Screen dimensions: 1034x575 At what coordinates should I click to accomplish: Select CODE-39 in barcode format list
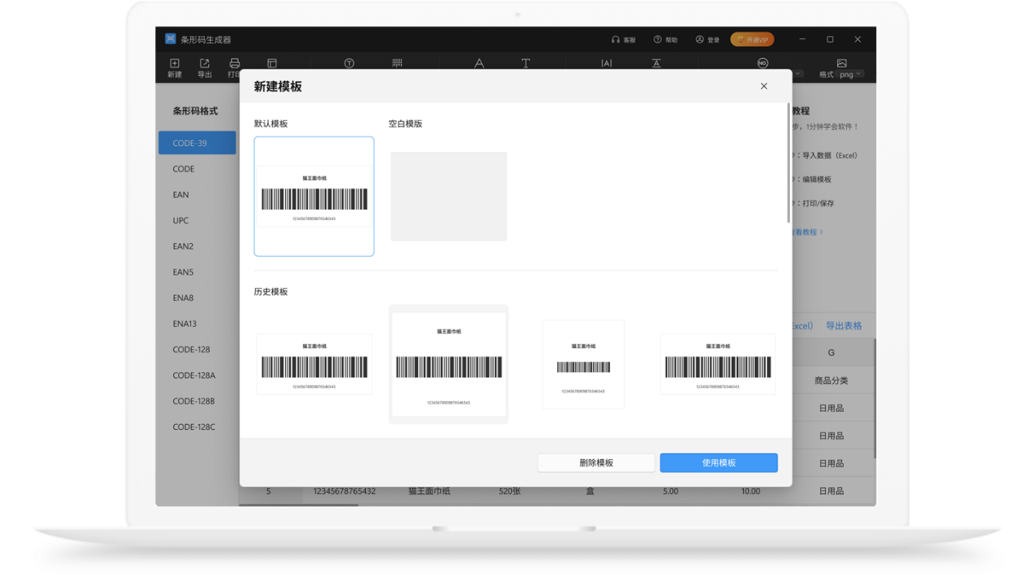pyautogui.click(x=197, y=143)
